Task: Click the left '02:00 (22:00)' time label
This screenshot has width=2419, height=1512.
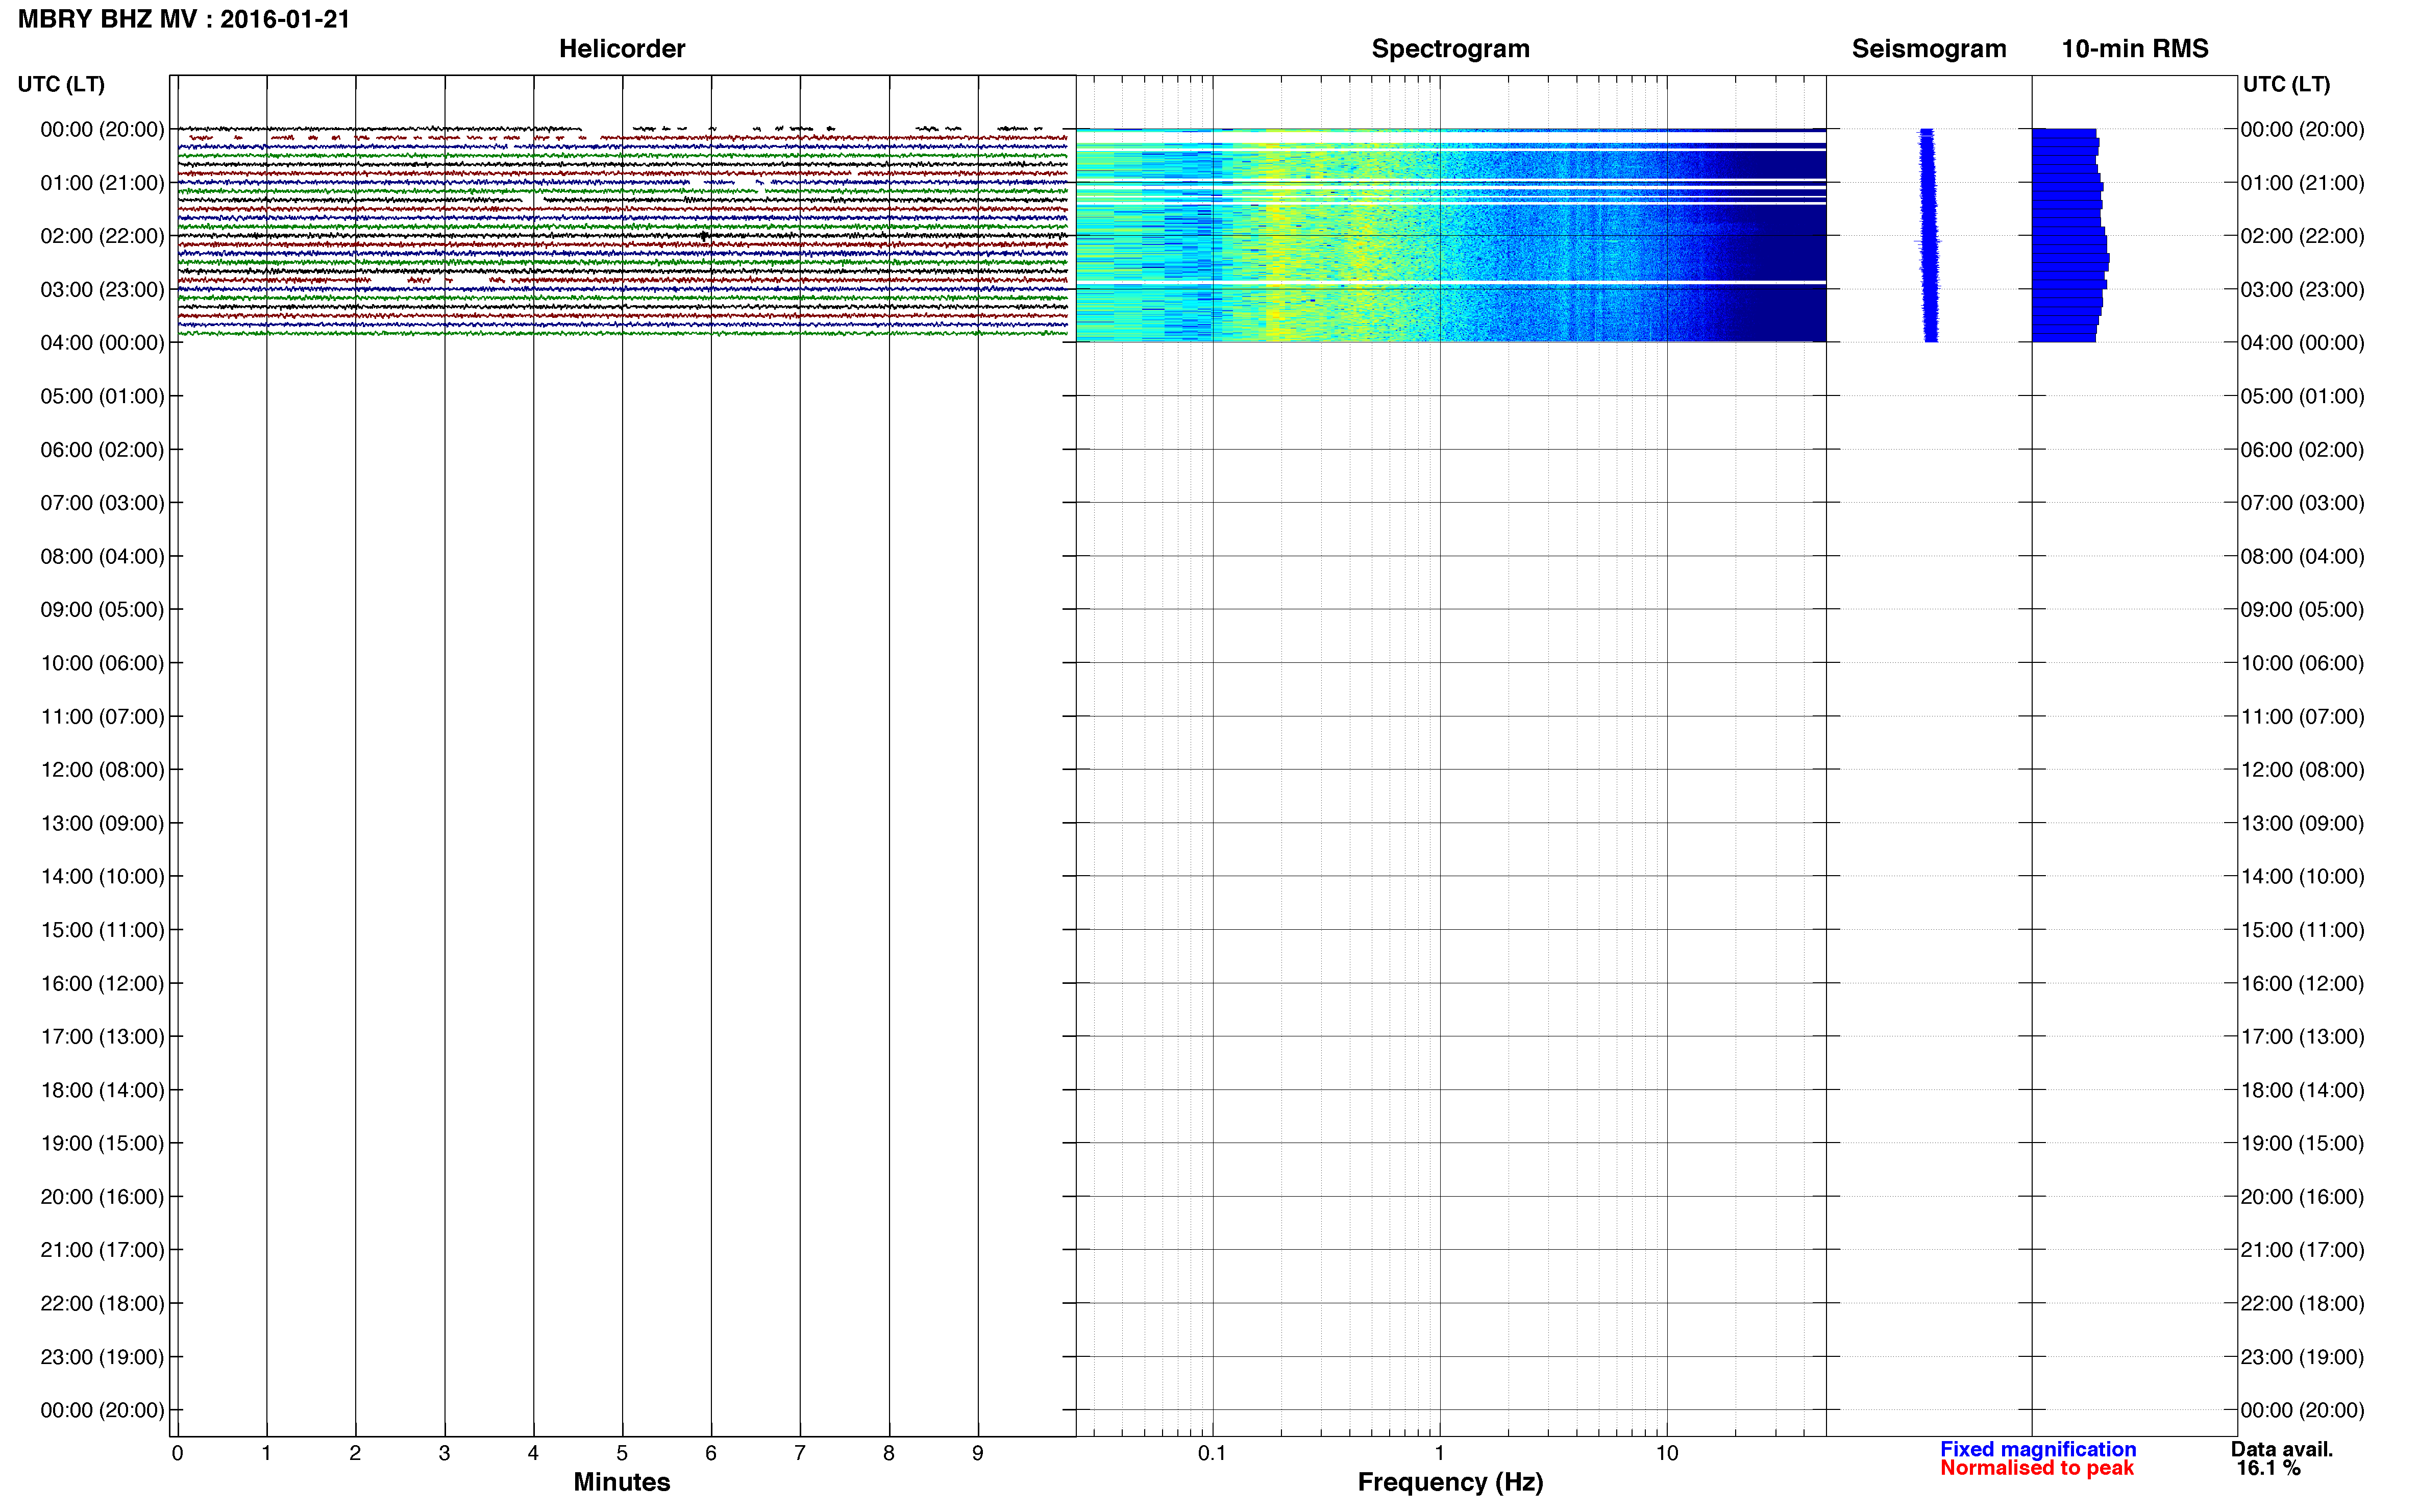Action: tap(102, 236)
